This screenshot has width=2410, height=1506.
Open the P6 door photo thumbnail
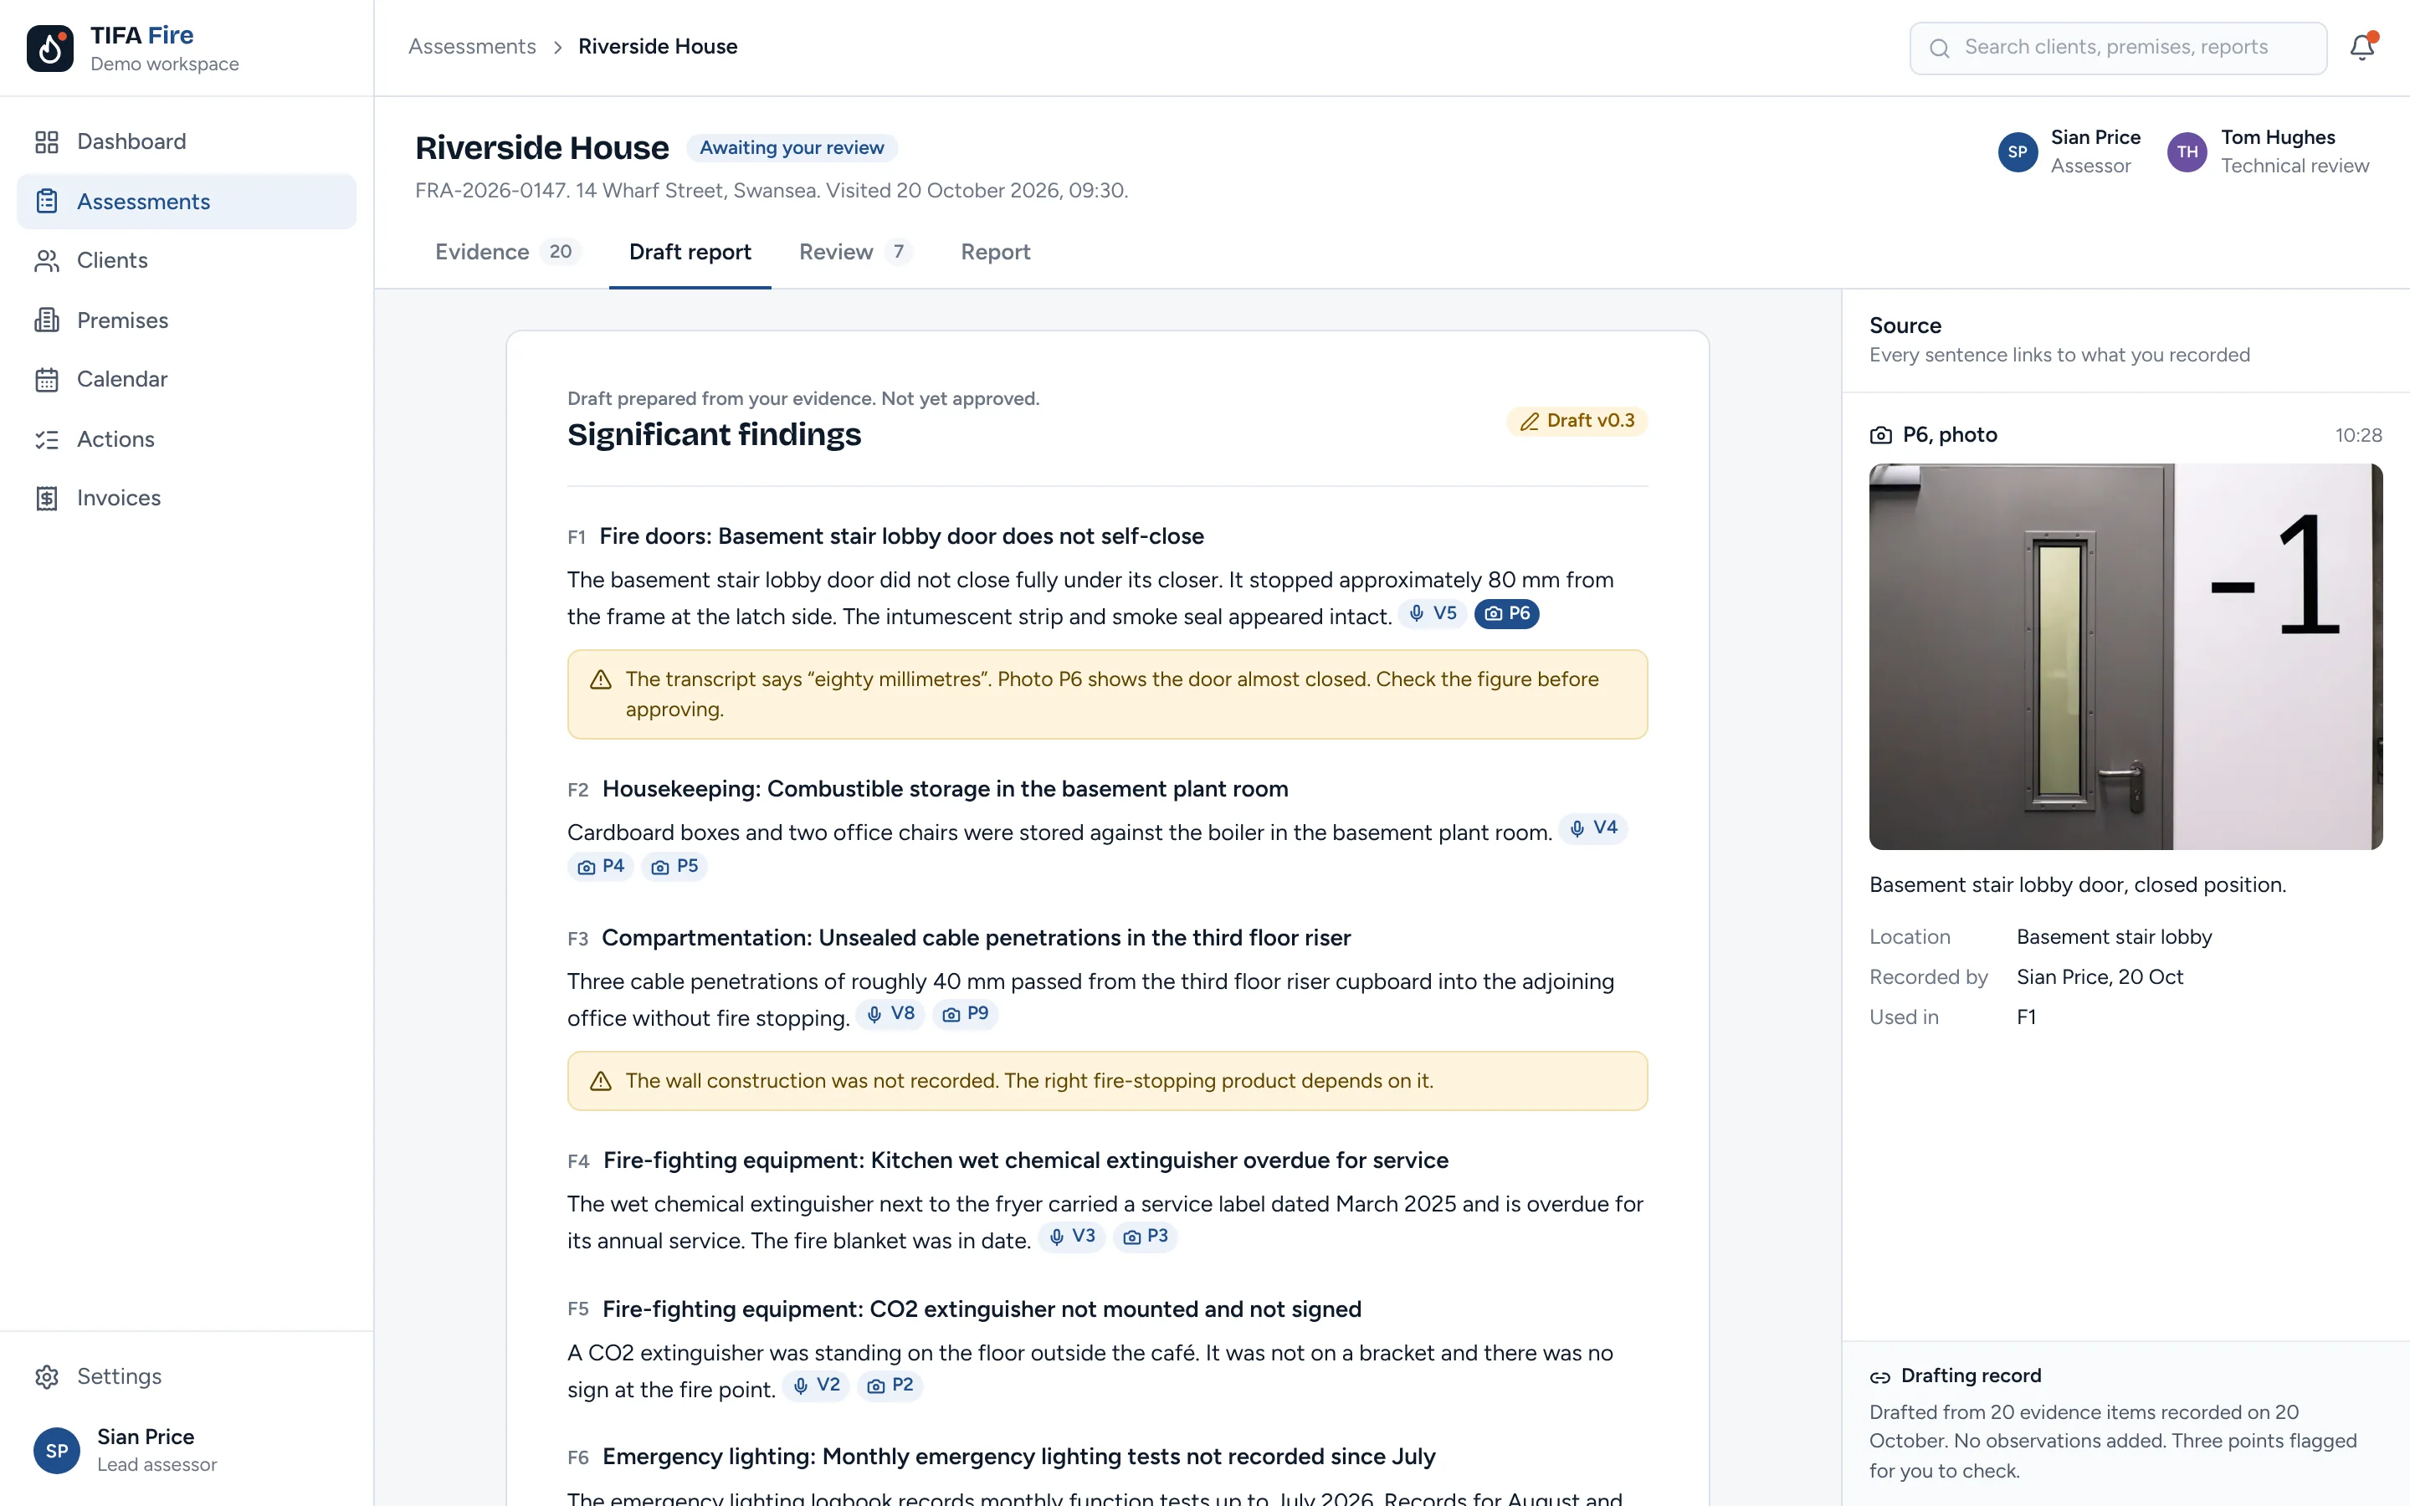[x=2126, y=657]
